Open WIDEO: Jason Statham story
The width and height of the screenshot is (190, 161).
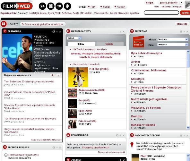pyautogui.click(x=47, y=53)
